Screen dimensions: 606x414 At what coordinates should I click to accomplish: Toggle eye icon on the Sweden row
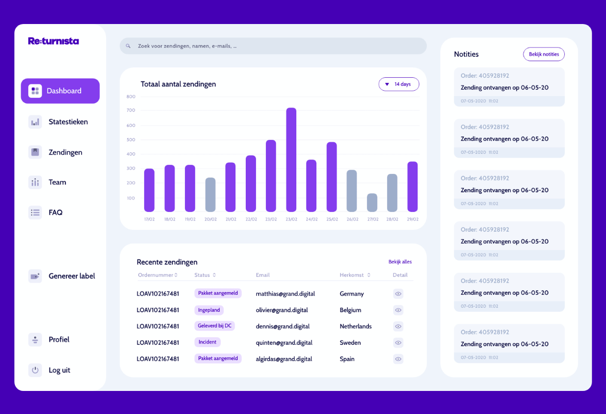pos(398,343)
